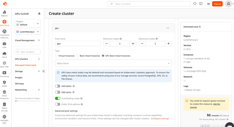Viewport: 234px width, 127px height.
Task: Enable the Add taints toggle
Action: (x=58, y=92)
